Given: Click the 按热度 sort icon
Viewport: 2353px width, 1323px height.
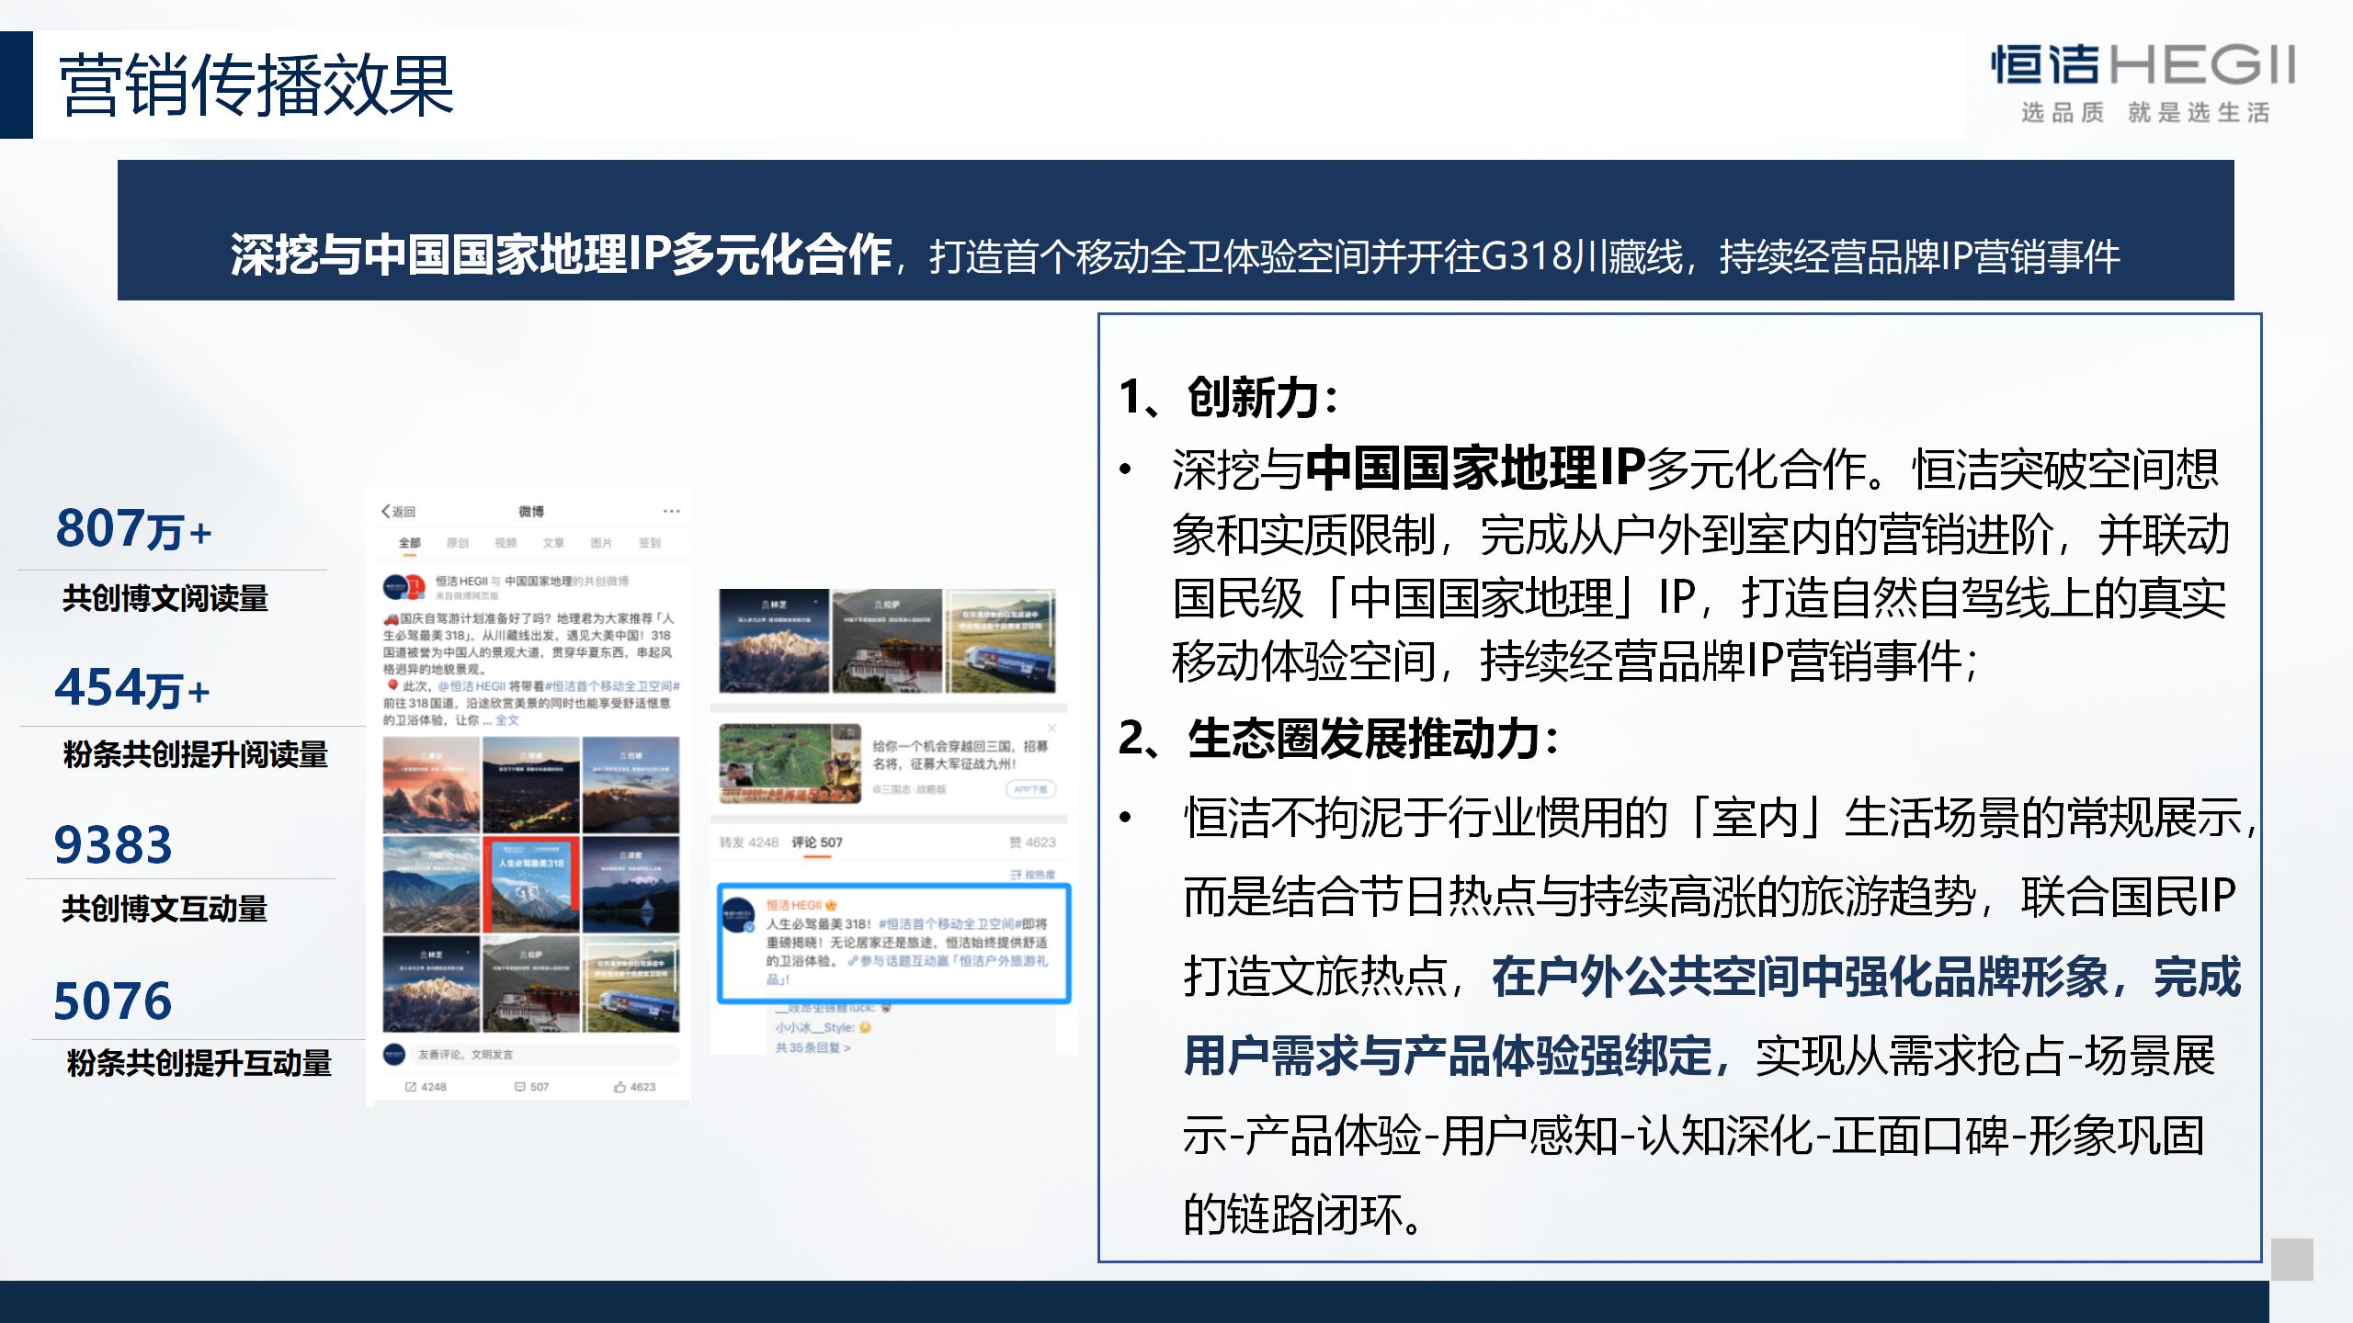Looking at the screenshot, I should (x=1016, y=875).
